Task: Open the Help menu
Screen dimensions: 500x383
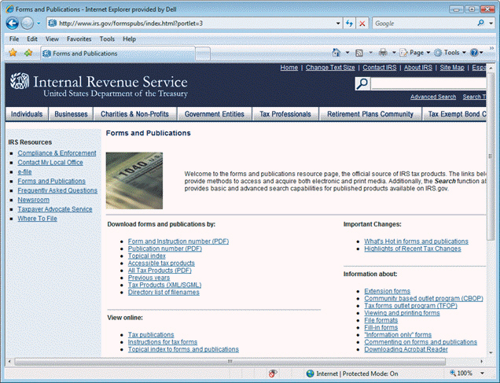Action: [129, 39]
